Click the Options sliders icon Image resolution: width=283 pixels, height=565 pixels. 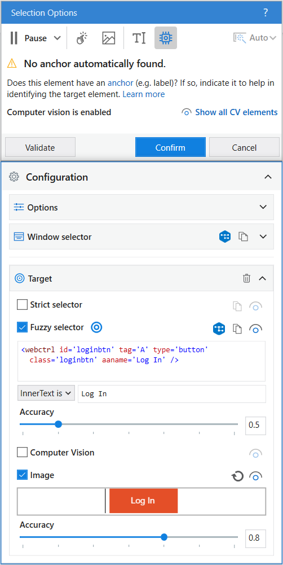19,207
